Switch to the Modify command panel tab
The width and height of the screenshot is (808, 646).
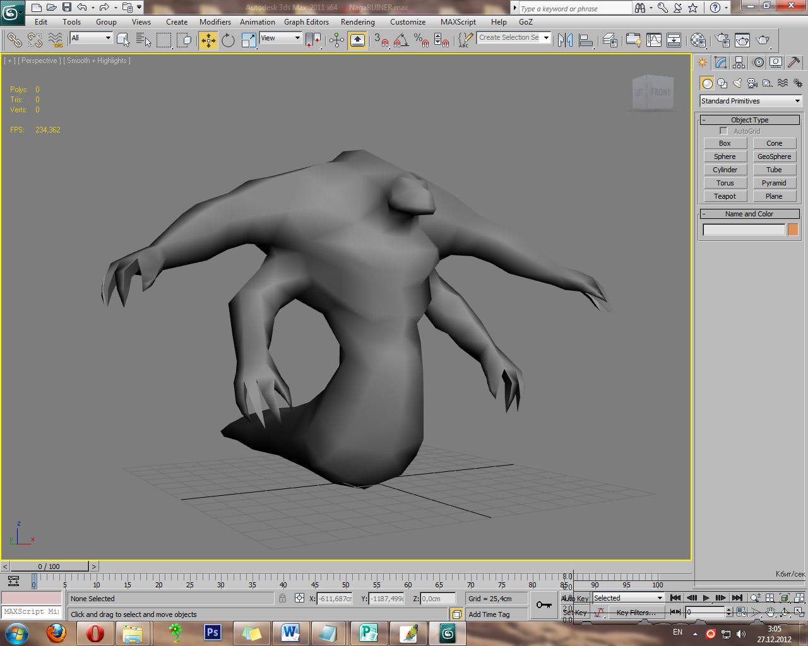(720, 62)
